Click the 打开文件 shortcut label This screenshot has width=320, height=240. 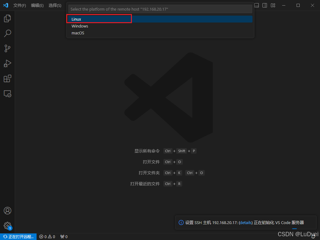pos(151,162)
